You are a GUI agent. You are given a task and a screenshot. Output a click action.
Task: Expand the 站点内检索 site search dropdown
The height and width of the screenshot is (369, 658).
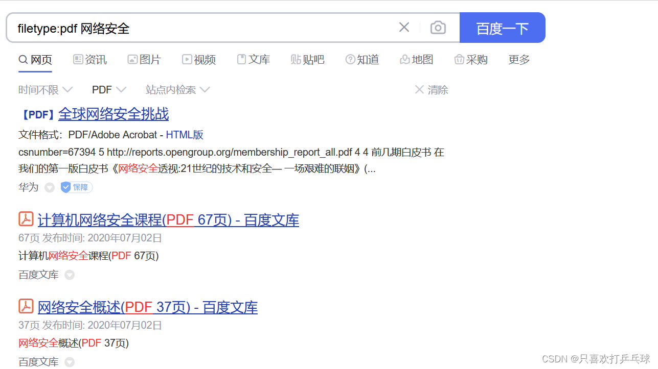(x=178, y=90)
